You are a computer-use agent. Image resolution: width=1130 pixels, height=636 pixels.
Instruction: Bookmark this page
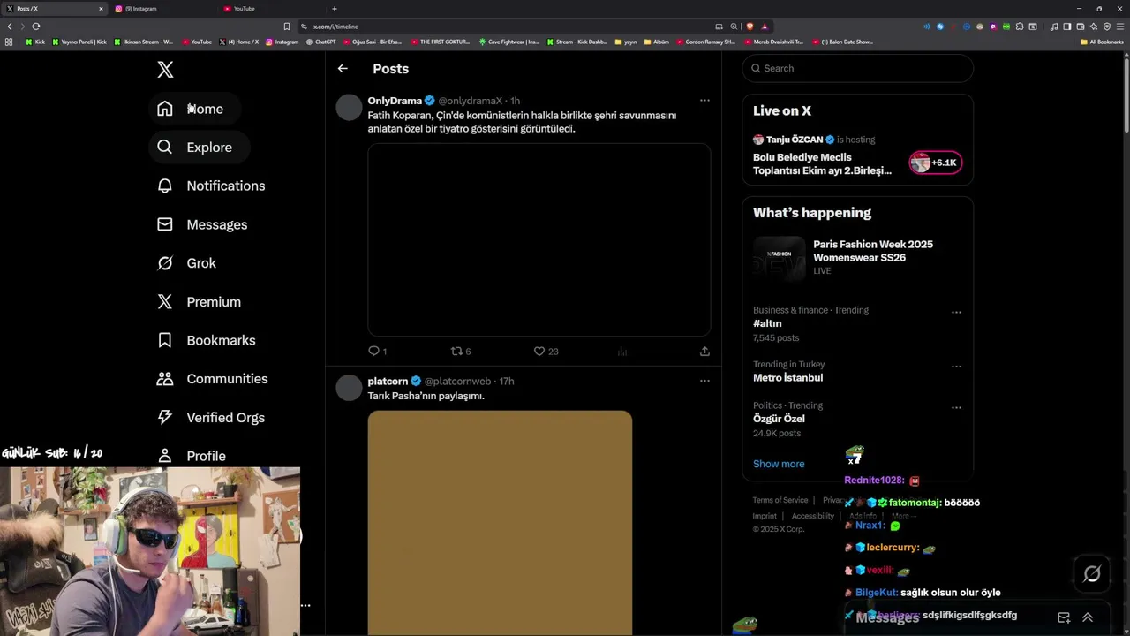(286, 26)
